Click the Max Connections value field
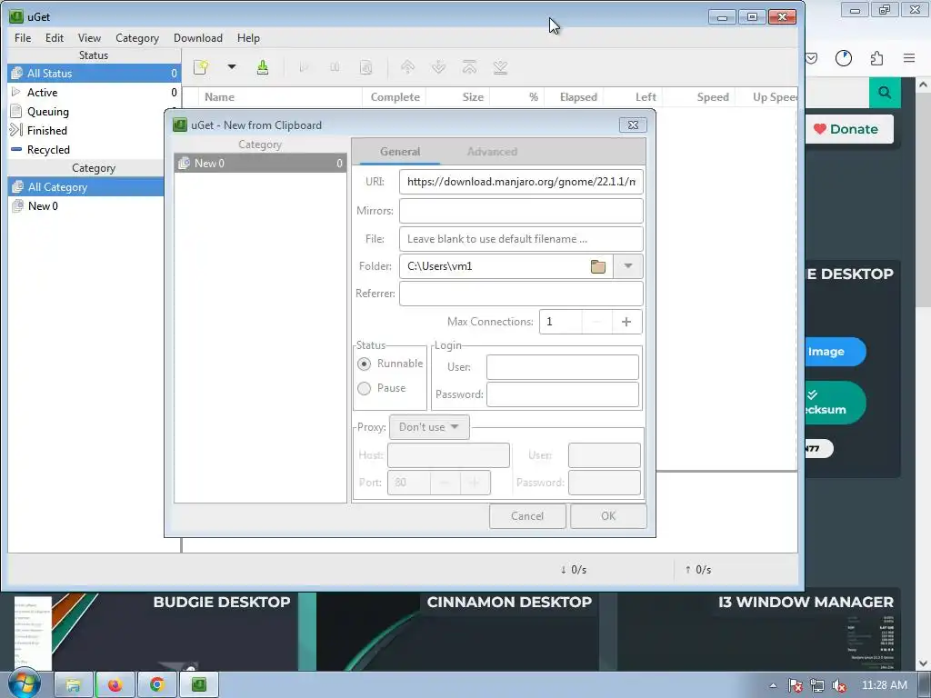The height and width of the screenshot is (698, 931). (x=560, y=322)
